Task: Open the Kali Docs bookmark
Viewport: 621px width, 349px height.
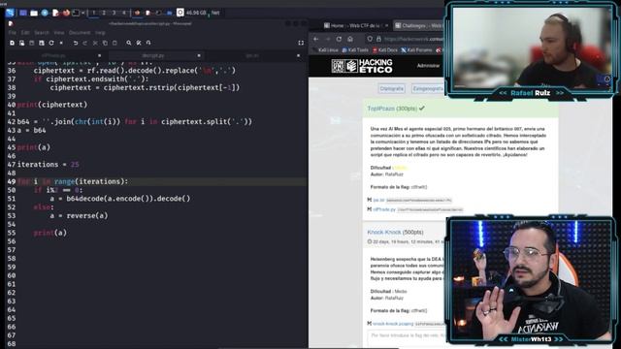Action: click(x=384, y=50)
